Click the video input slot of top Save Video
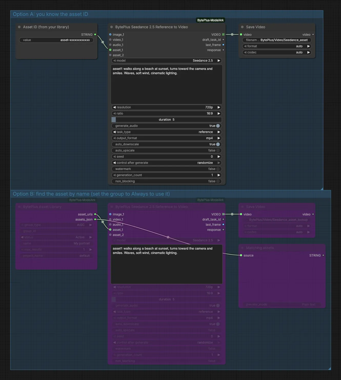341x380 pixels. coord(241,34)
